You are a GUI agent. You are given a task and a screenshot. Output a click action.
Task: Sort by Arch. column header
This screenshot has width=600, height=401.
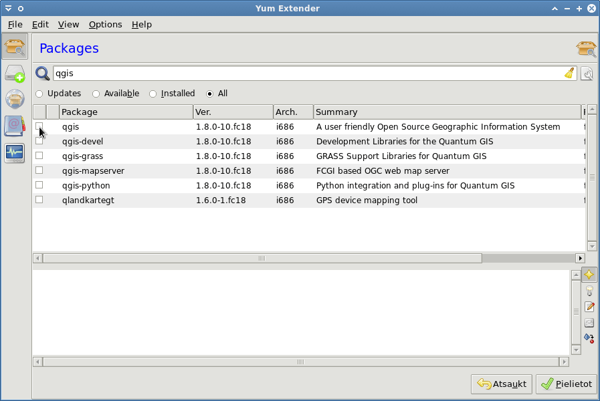point(294,112)
